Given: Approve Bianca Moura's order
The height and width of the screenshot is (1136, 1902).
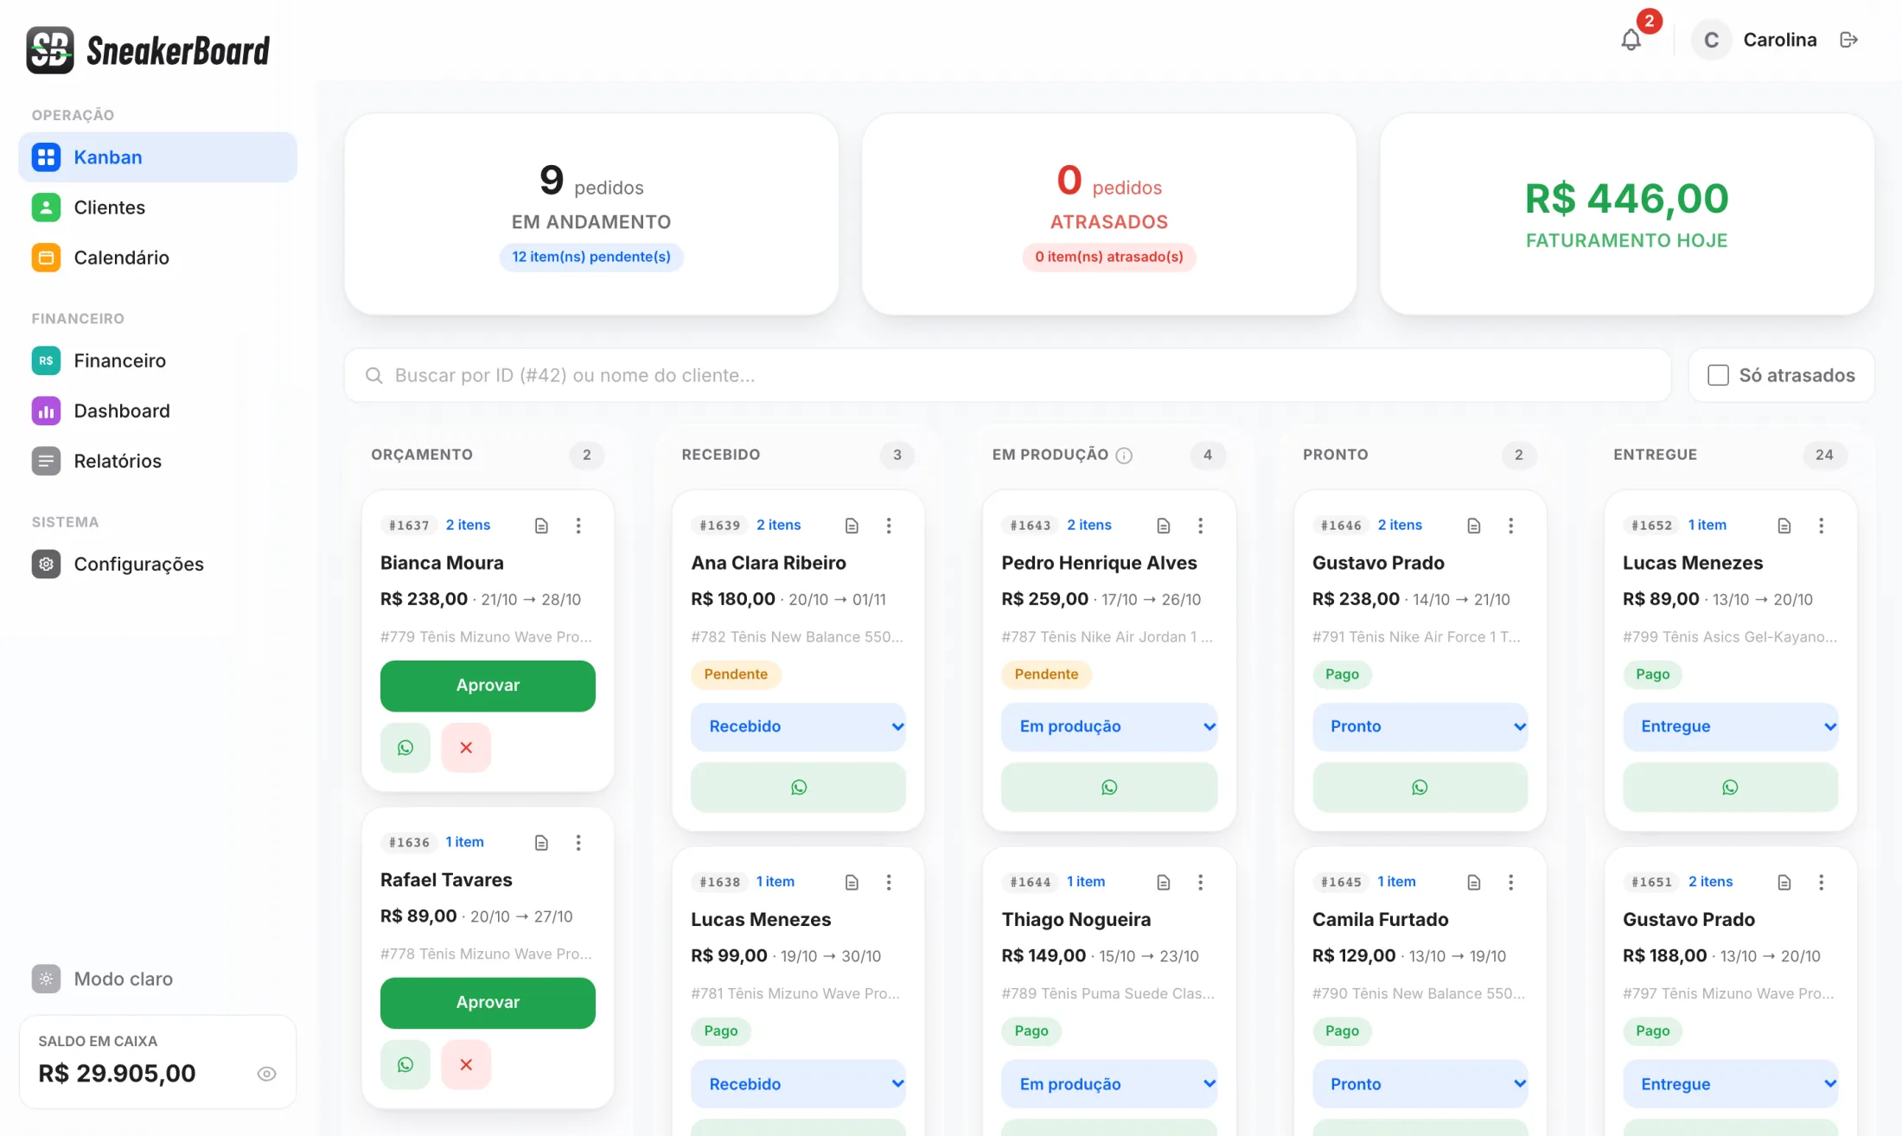Looking at the screenshot, I should tap(488, 686).
